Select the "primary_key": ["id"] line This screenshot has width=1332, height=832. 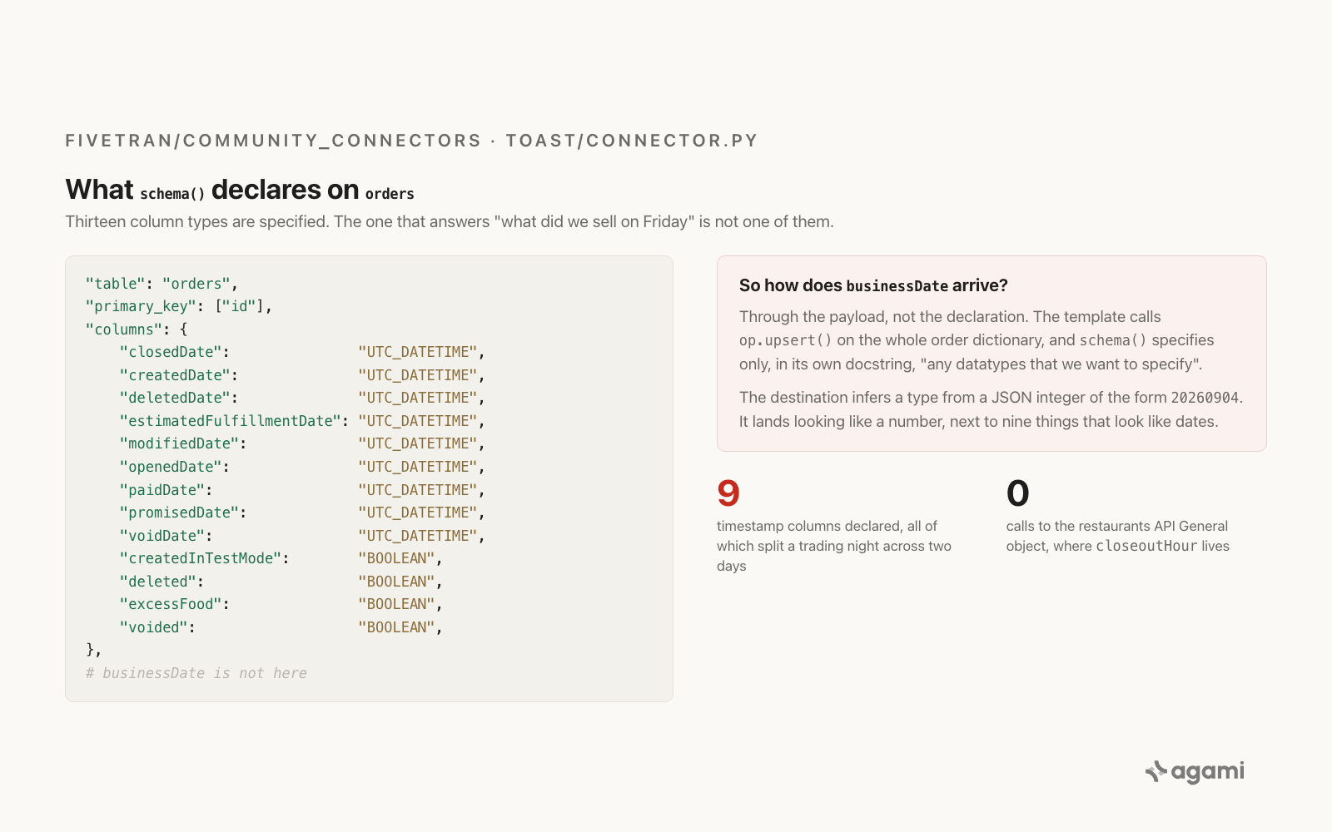[x=178, y=306]
